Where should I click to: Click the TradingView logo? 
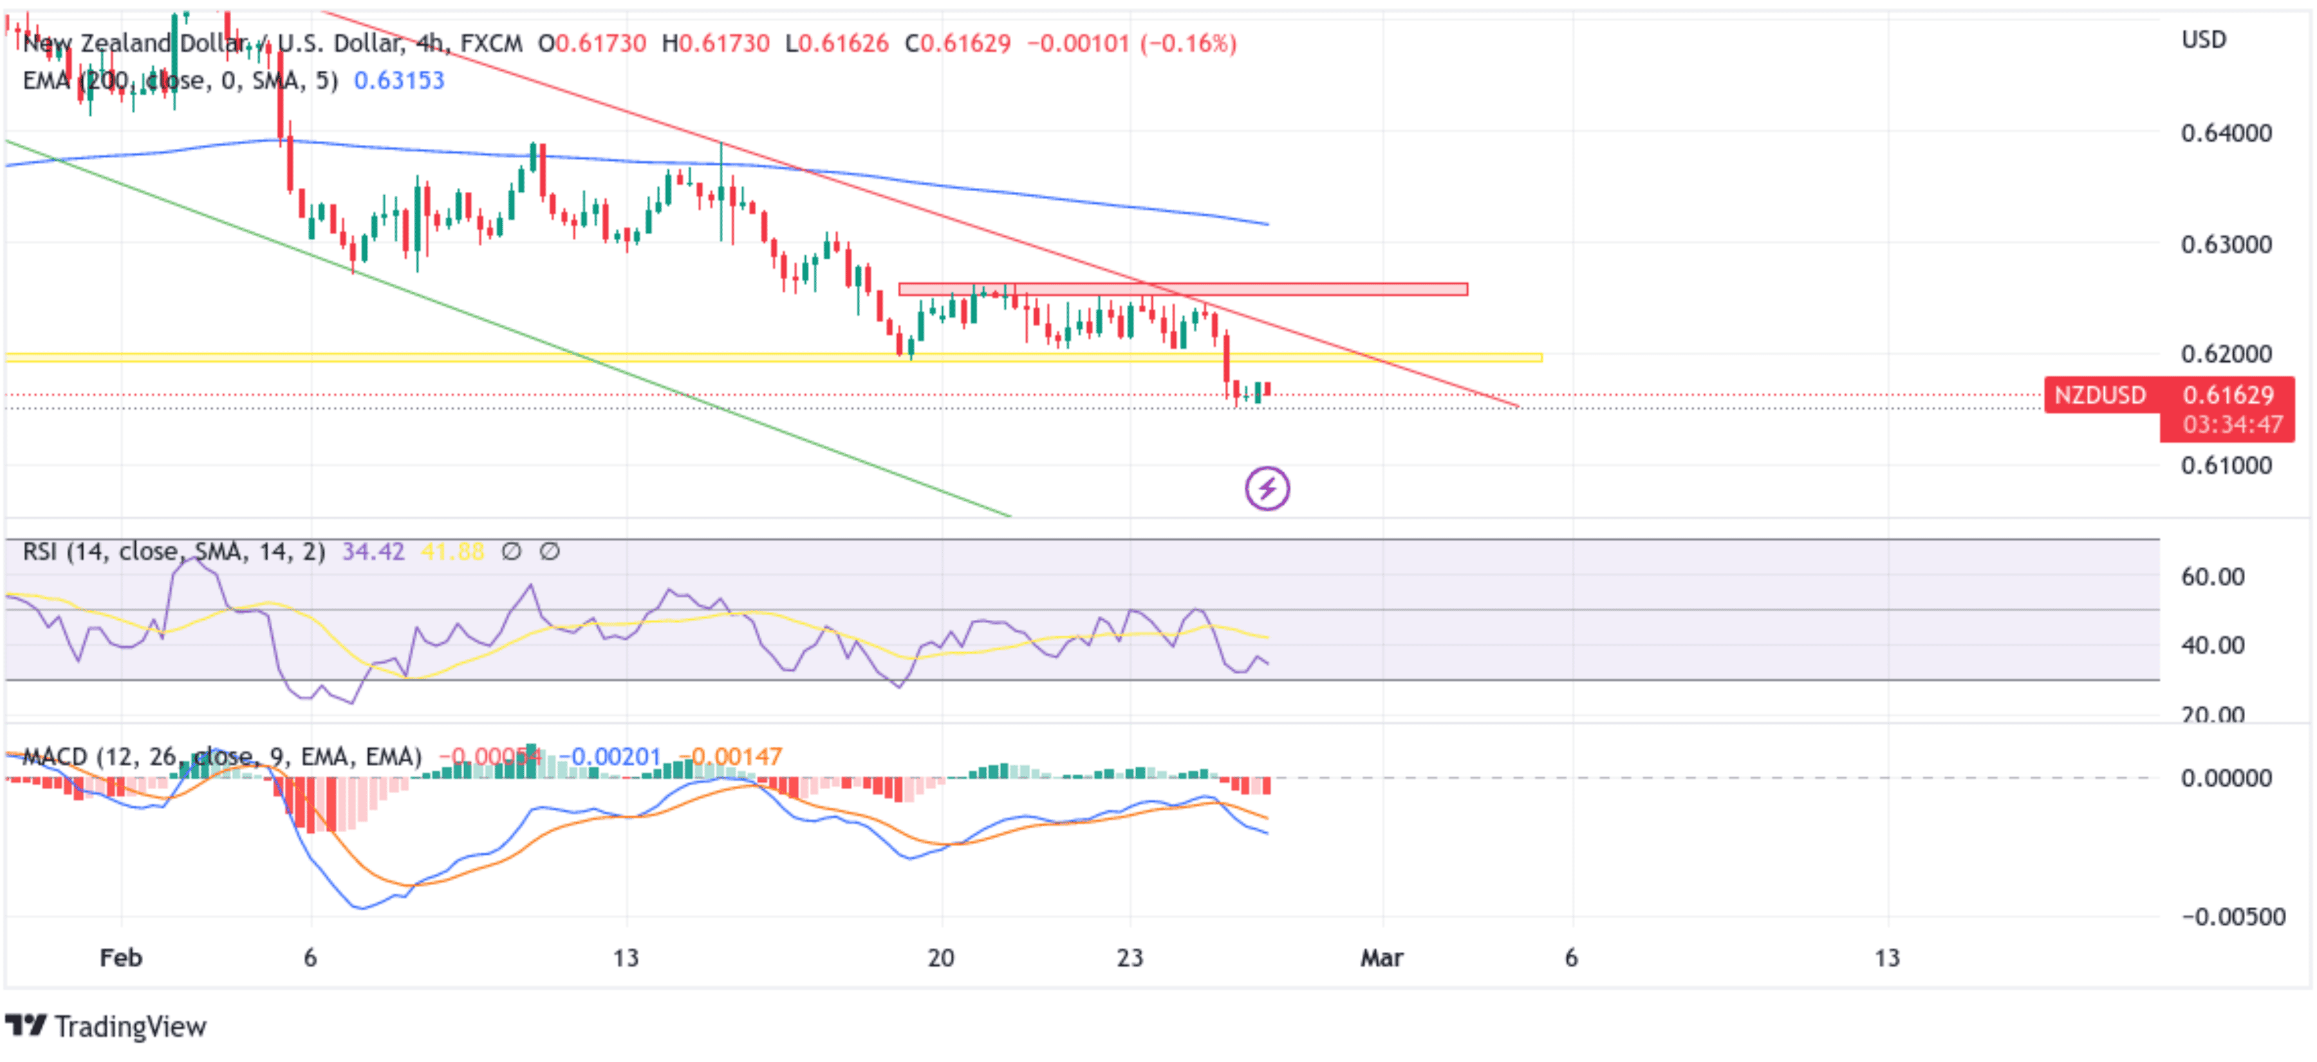[106, 1026]
